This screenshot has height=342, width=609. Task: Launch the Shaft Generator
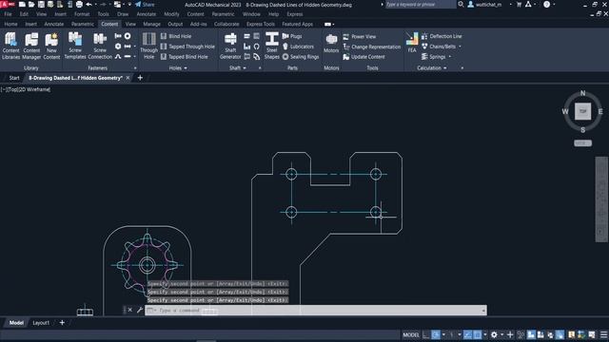coord(230,46)
